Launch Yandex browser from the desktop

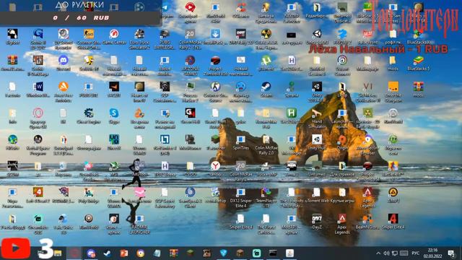click(215, 166)
